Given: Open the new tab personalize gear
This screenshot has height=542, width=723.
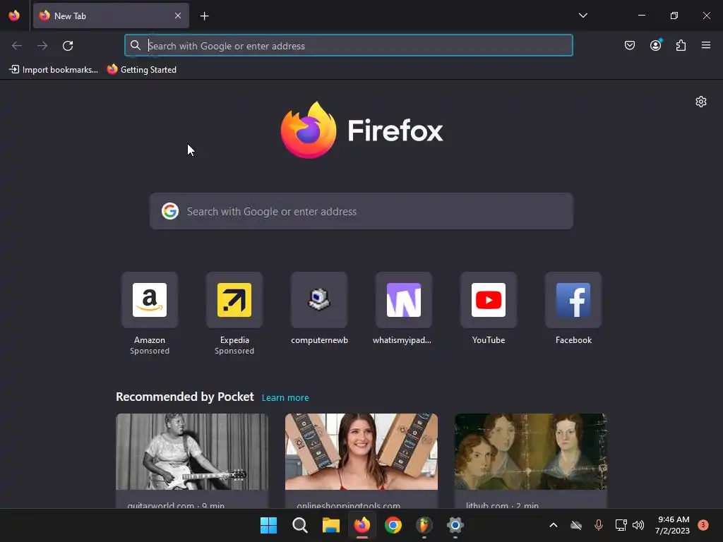Looking at the screenshot, I should click(701, 102).
